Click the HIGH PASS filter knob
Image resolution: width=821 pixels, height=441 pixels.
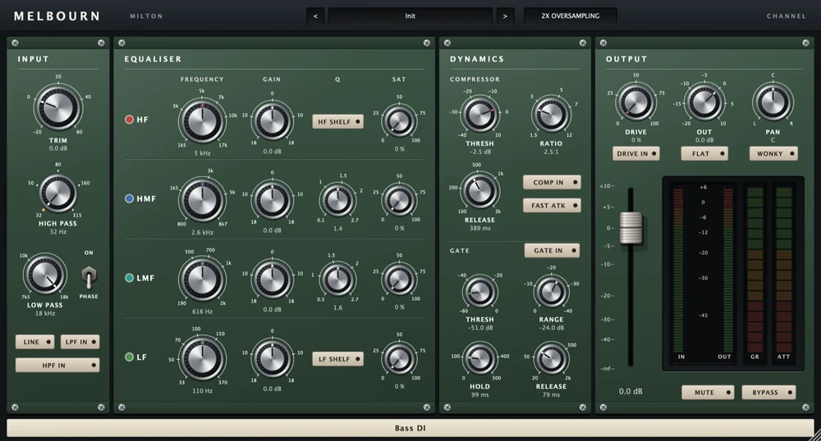[58, 193]
